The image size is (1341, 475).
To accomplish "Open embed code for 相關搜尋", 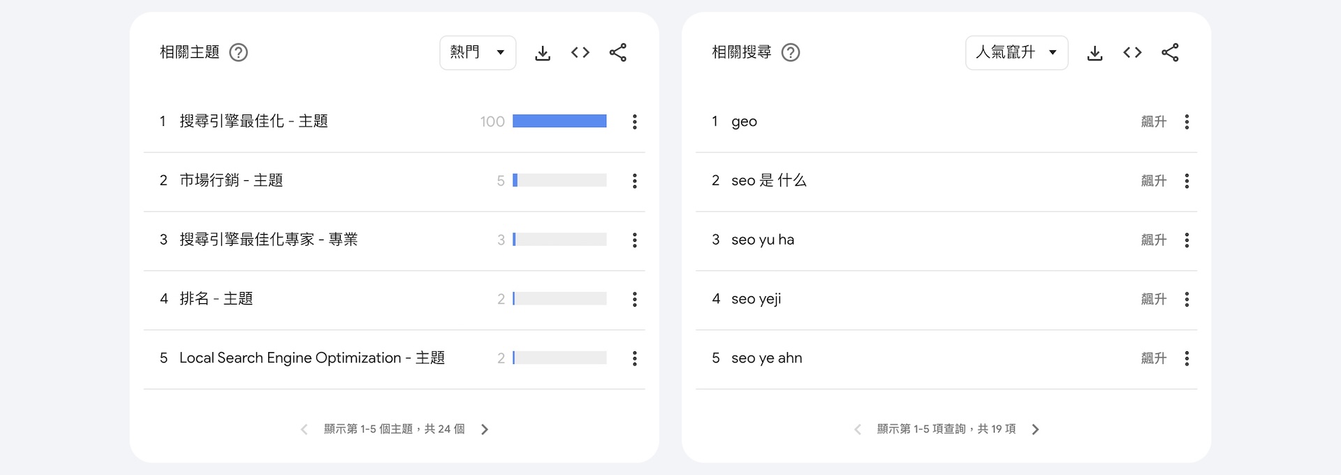I will pos(1132,53).
